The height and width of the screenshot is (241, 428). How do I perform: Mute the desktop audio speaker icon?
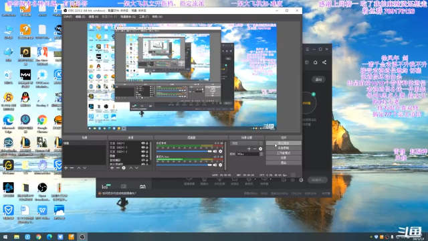tap(215, 151)
